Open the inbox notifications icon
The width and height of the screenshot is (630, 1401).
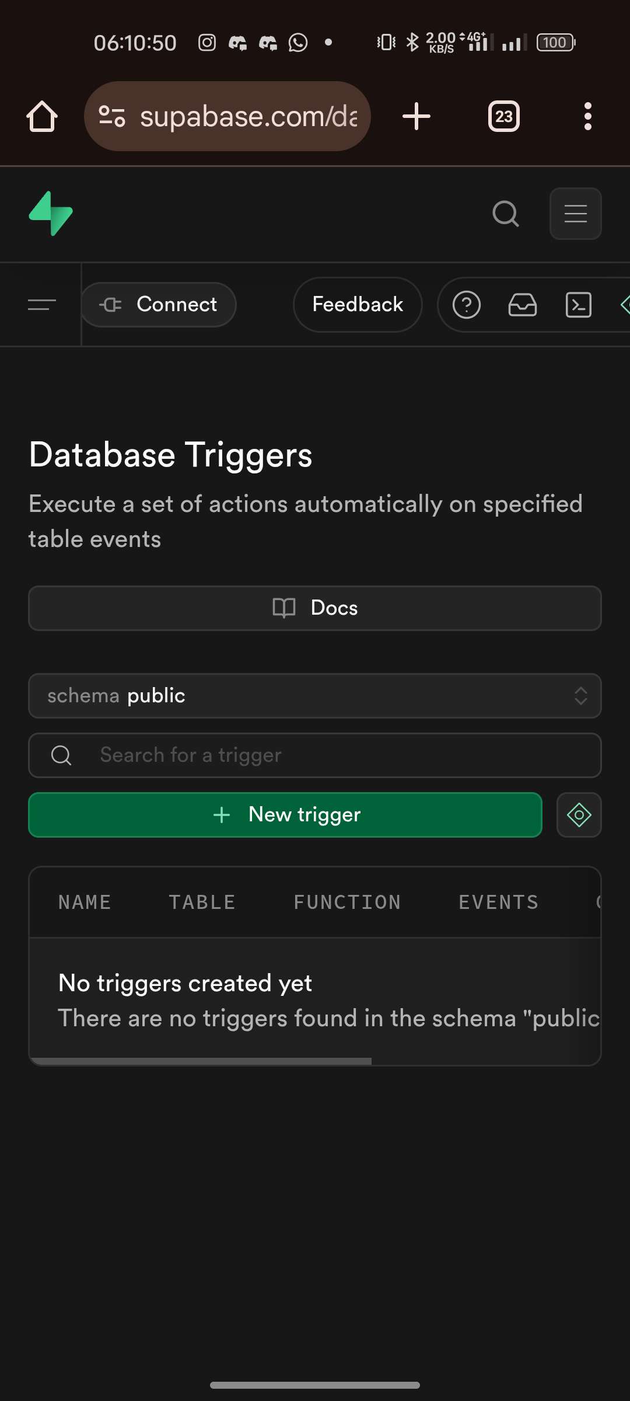point(522,305)
